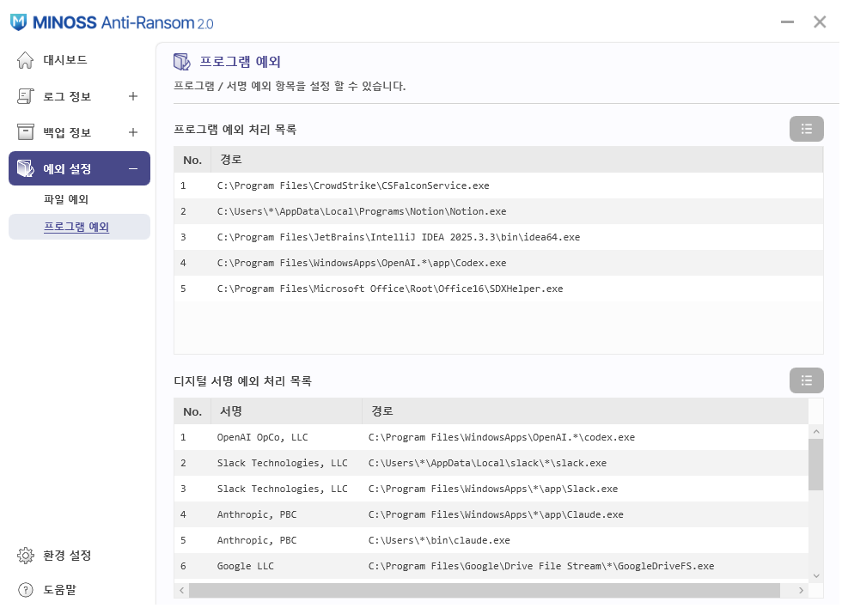Click the 백업 정보 archive box icon
Screen dimensions: 842x608
pos(25,132)
